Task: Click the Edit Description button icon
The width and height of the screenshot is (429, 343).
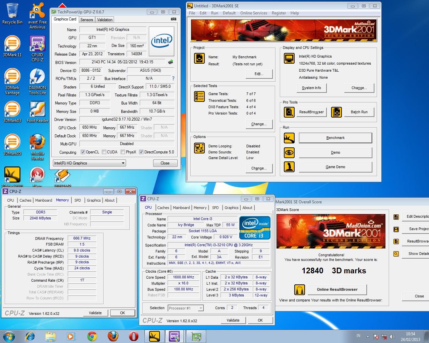Action: click(396, 217)
